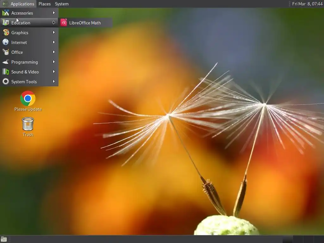324x243 pixels.
Task: Click the Accessories scissors icon
Action: pos(6,13)
